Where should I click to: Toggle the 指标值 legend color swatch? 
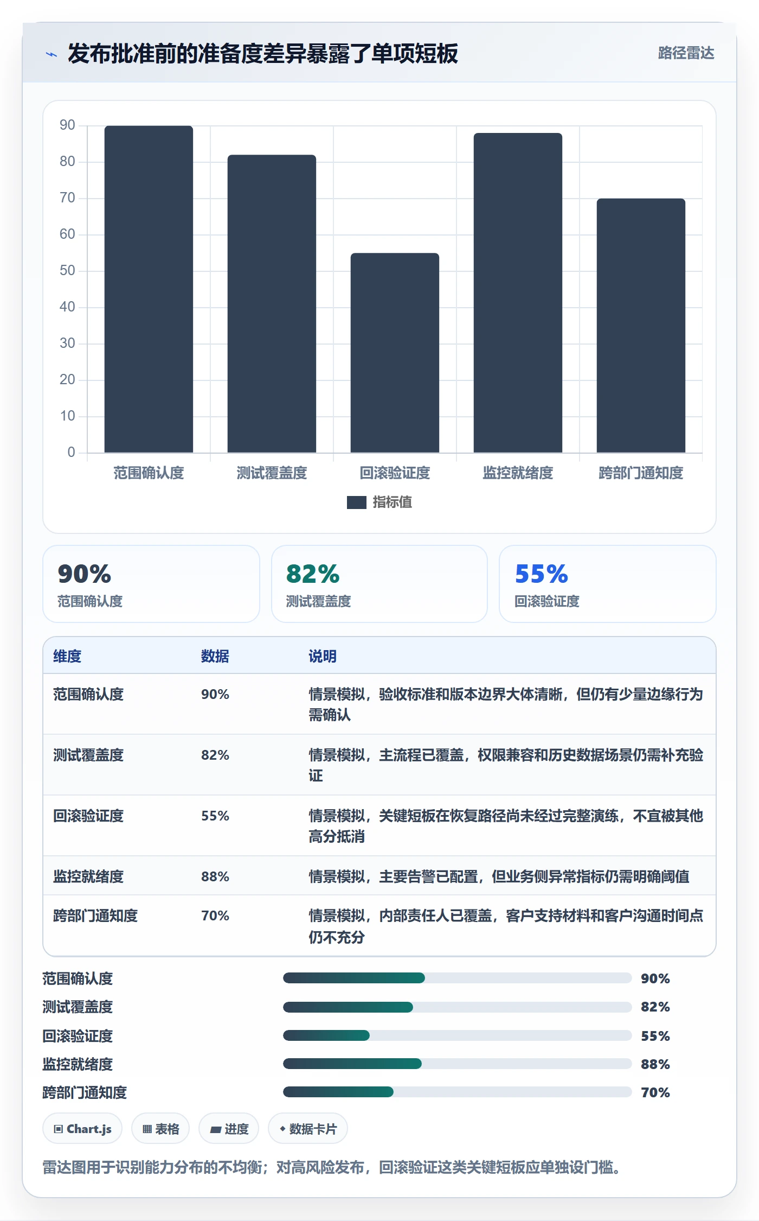pyautogui.click(x=356, y=503)
